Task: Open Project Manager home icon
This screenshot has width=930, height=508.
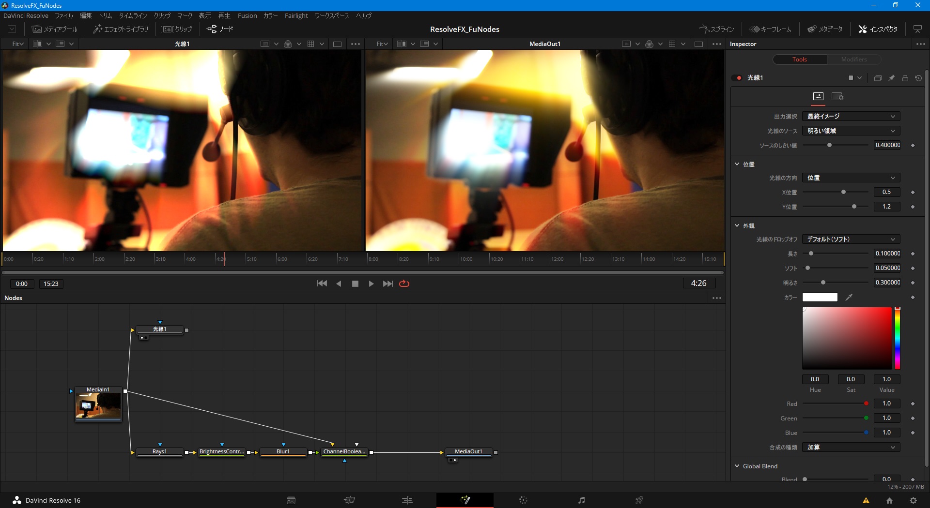Action: tap(889, 501)
